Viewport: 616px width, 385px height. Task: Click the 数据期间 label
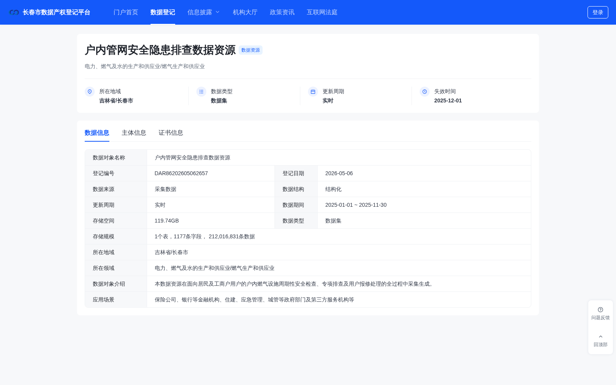[x=293, y=205]
